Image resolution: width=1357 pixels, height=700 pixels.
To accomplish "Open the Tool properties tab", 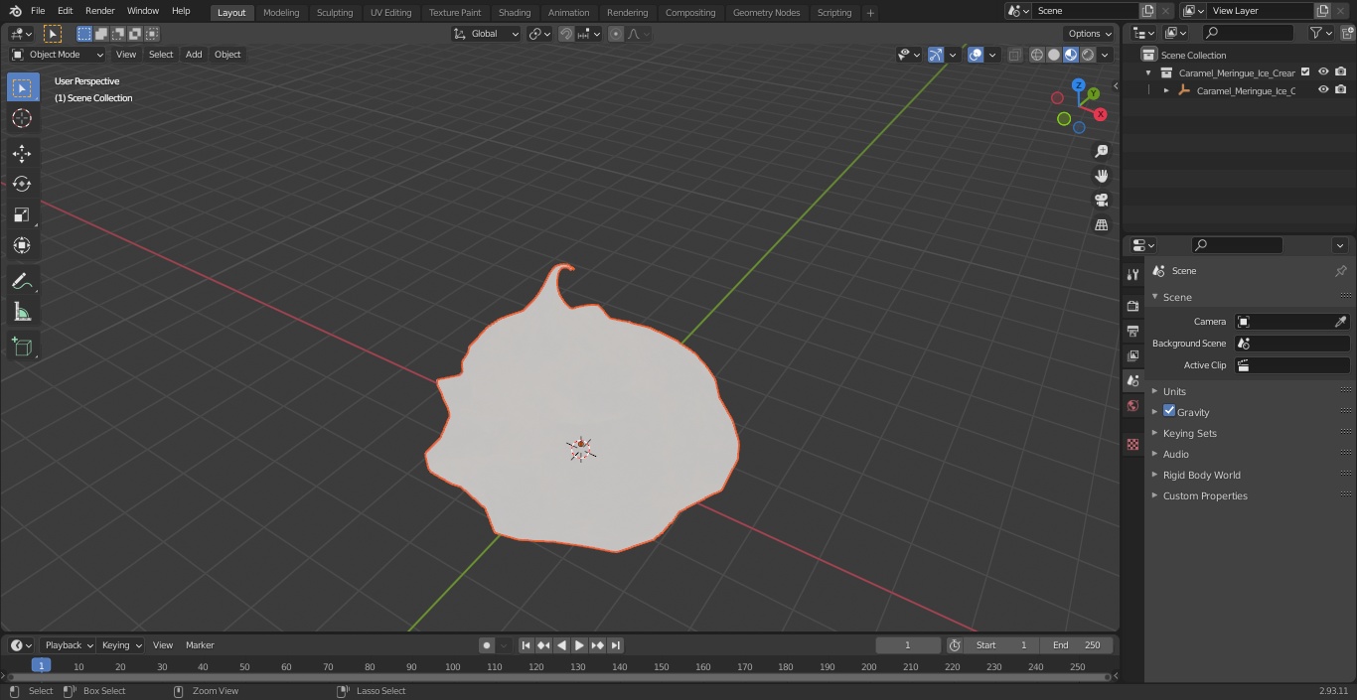I will 1132,274.
